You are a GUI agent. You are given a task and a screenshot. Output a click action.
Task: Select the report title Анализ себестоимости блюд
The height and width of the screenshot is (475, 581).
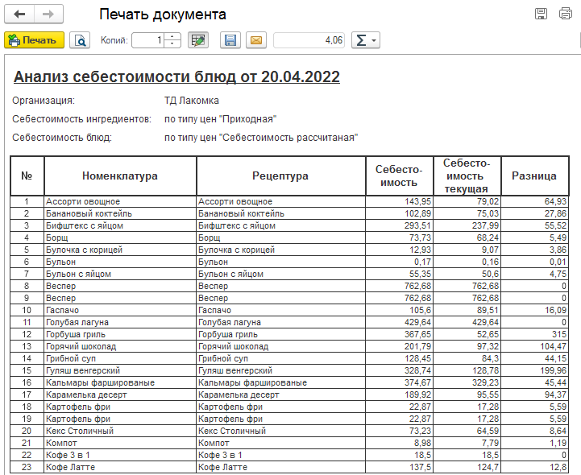176,76
